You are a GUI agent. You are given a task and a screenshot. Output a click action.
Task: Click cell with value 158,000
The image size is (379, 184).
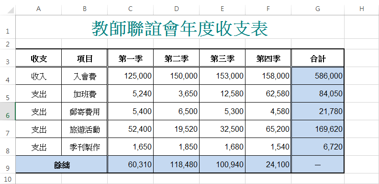coord(268,76)
